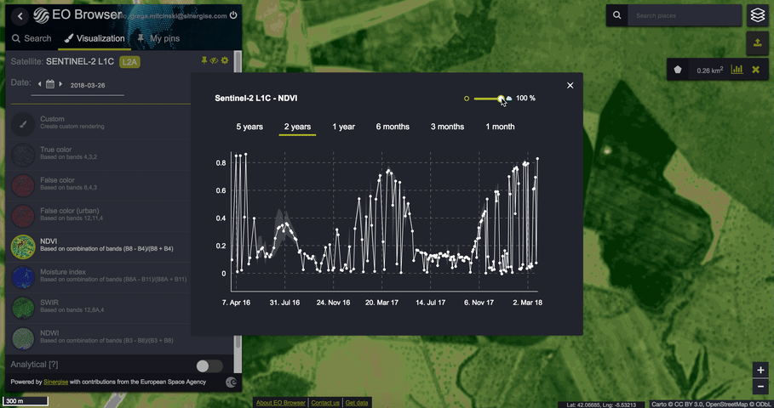Toggle the Analytical switch

pyautogui.click(x=209, y=365)
